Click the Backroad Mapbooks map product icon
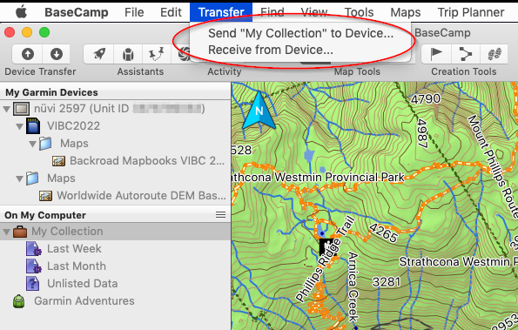518x330 pixels. point(58,161)
